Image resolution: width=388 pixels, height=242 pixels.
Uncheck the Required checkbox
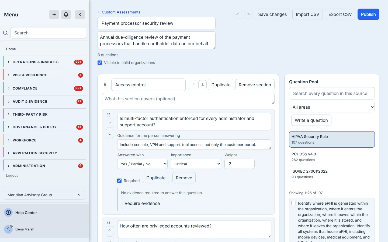[x=119, y=181]
